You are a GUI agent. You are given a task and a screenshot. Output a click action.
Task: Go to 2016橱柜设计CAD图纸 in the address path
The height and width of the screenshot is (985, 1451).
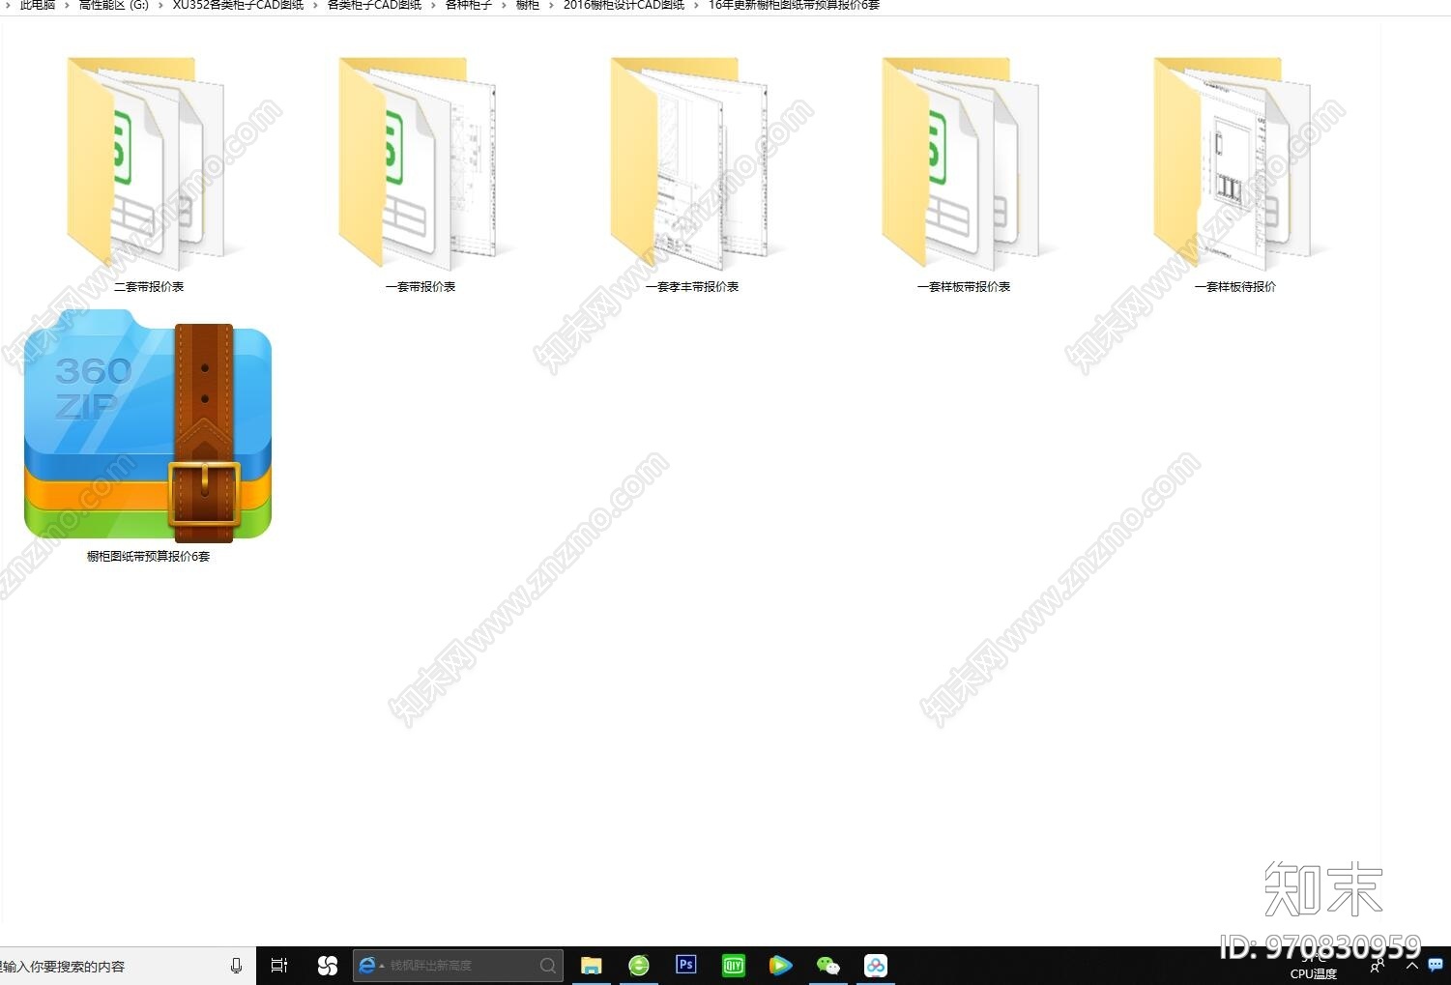(624, 5)
